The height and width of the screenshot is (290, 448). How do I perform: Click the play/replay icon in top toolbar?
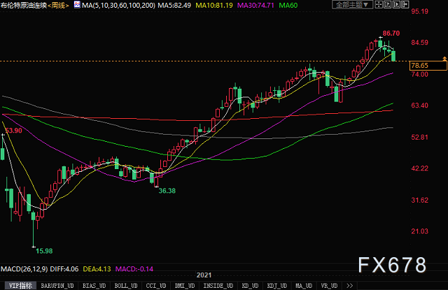click(397, 5)
